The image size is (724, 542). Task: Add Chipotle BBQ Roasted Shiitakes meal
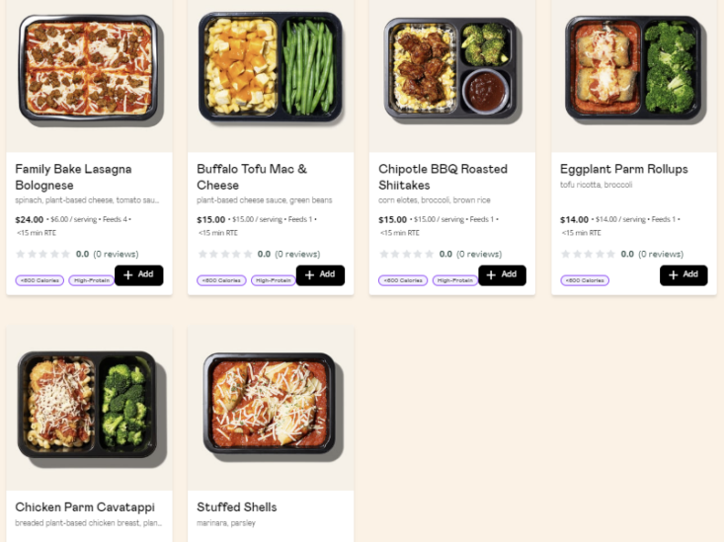[502, 275]
